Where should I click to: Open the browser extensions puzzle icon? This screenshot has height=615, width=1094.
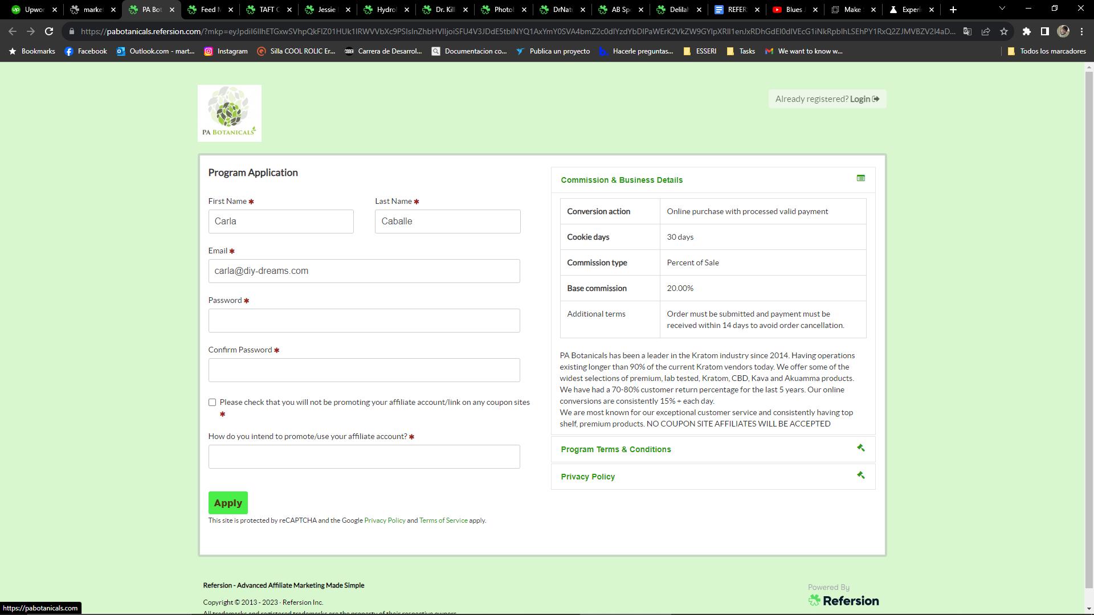[1027, 31]
